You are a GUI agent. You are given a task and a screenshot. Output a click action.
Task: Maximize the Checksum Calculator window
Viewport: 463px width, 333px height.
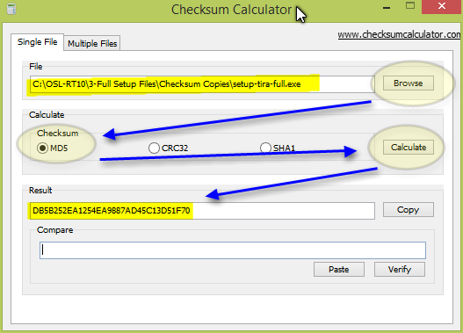pos(410,6)
